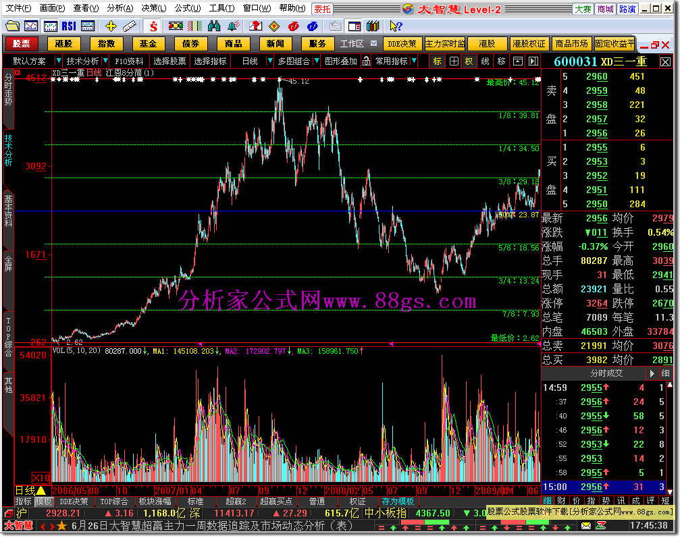Screen dimensions: 682x538
Task: Click the 基金 button
Action: point(148,43)
